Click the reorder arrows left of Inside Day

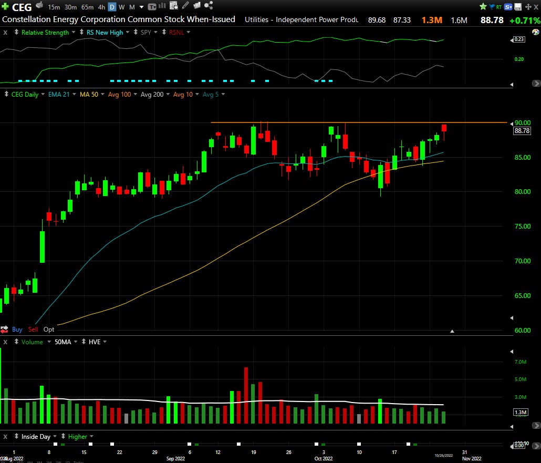(x=16, y=436)
